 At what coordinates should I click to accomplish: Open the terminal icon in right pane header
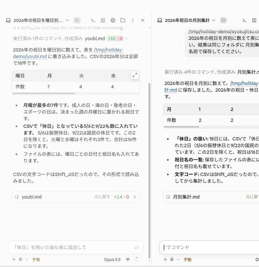pyautogui.click(x=244, y=21)
